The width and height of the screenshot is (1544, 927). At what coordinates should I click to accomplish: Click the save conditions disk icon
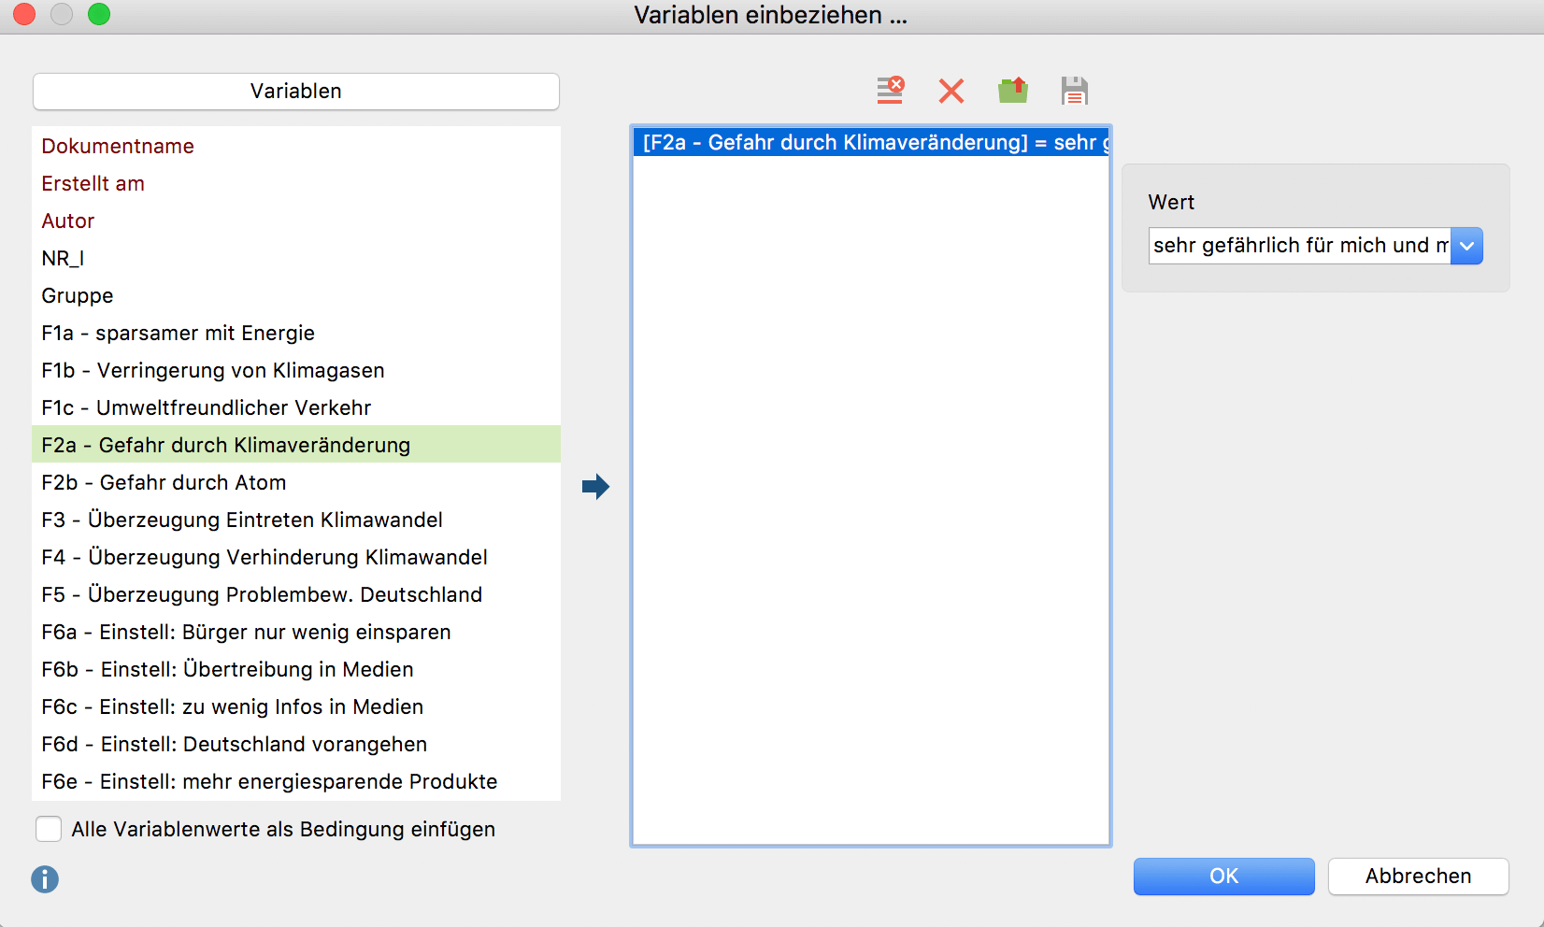click(x=1075, y=91)
